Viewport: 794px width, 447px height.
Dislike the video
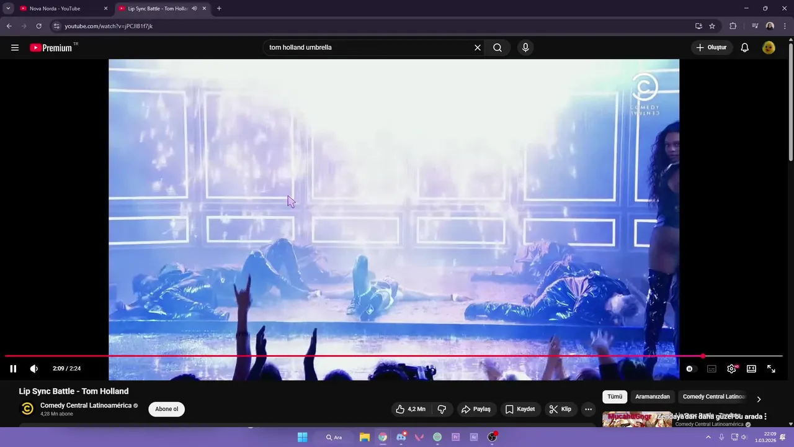click(442, 409)
